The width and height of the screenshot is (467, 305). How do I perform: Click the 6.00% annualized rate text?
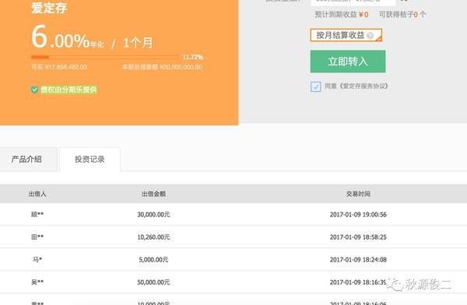pyautogui.click(x=67, y=37)
